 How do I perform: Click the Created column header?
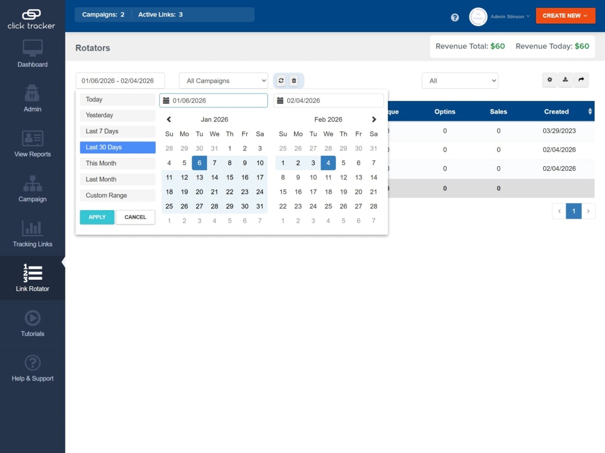[x=557, y=112]
